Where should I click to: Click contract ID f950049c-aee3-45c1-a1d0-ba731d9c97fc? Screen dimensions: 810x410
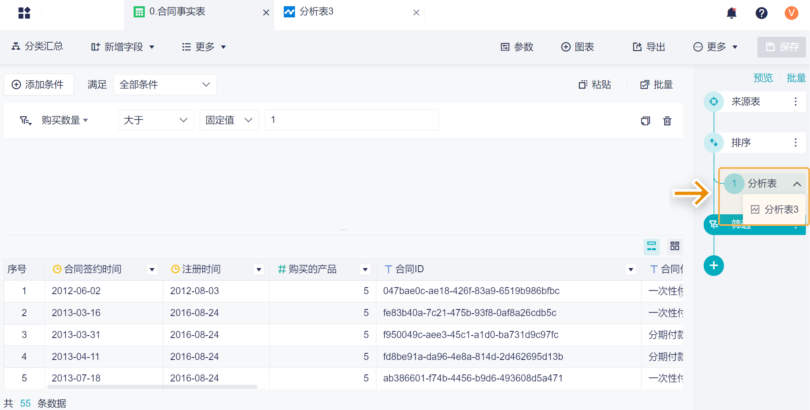471,335
